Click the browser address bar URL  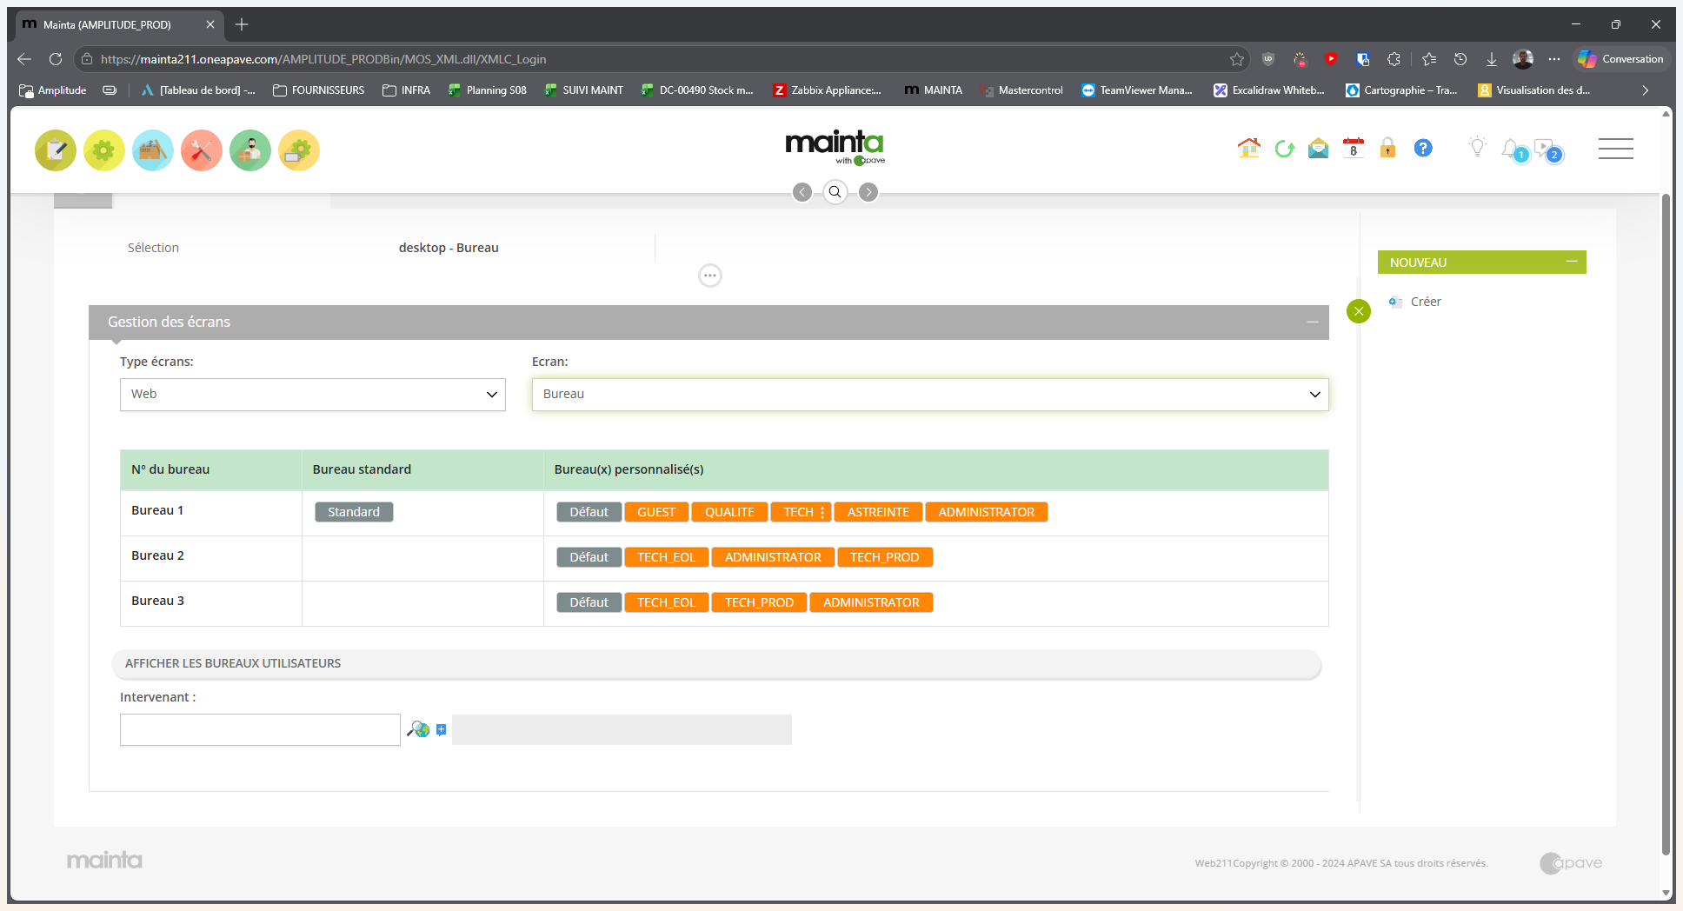click(323, 59)
